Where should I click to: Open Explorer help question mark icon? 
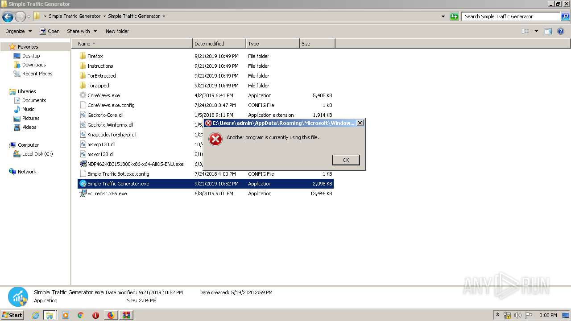pos(561,31)
